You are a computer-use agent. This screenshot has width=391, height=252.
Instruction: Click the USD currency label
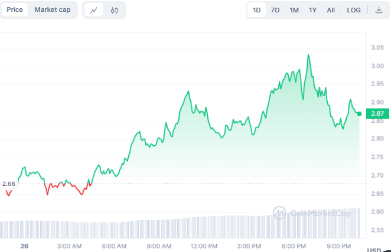click(x=374, y=250)
